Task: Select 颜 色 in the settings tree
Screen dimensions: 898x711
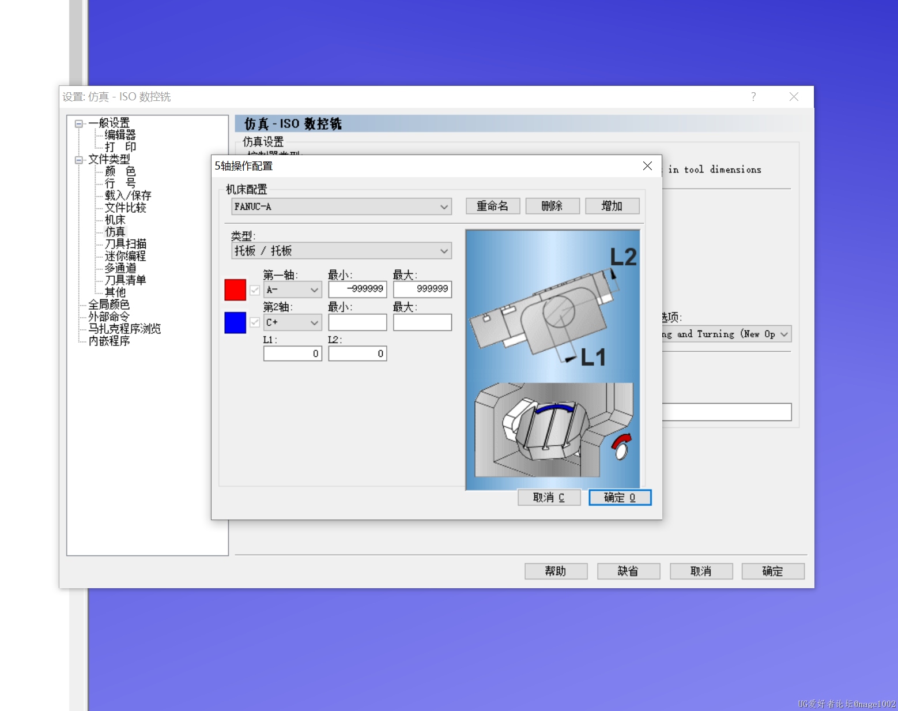Action: tap(120, 171)
